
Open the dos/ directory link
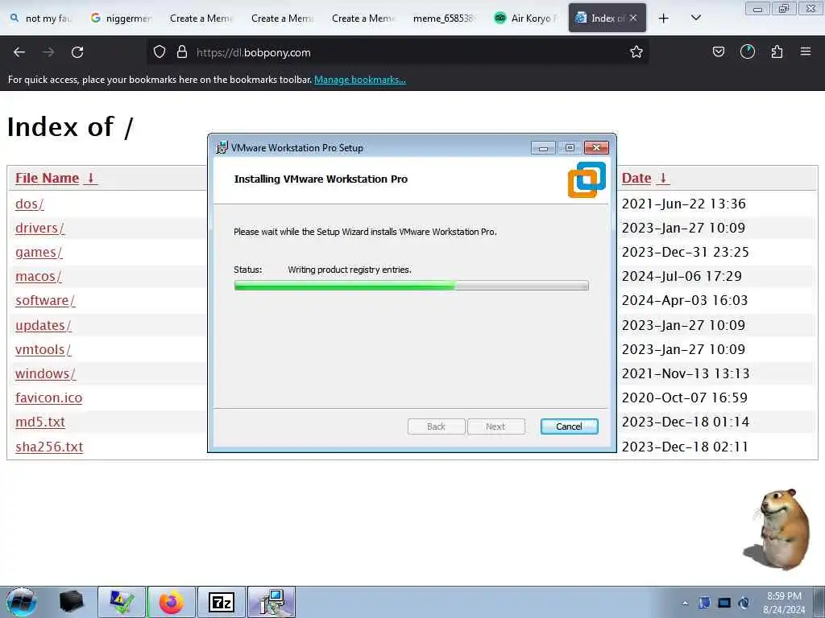point(30,204)
